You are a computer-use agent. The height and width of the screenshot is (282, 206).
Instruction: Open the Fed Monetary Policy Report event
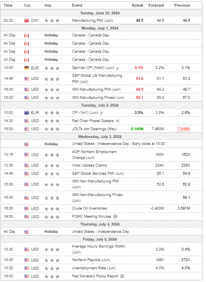tap(95, 276)
